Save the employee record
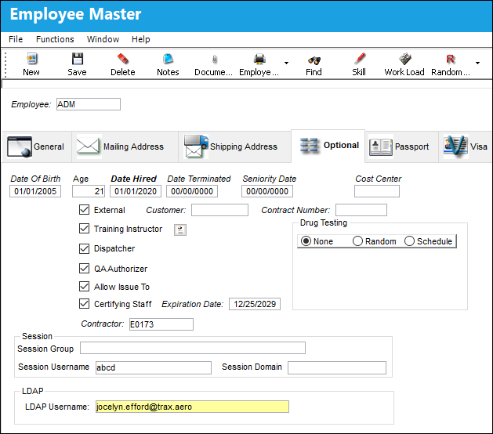The height and width of the screenshot is (434, 493). (77, 59)
